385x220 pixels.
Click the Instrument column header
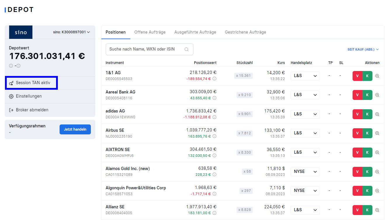[x=115, y=63]
